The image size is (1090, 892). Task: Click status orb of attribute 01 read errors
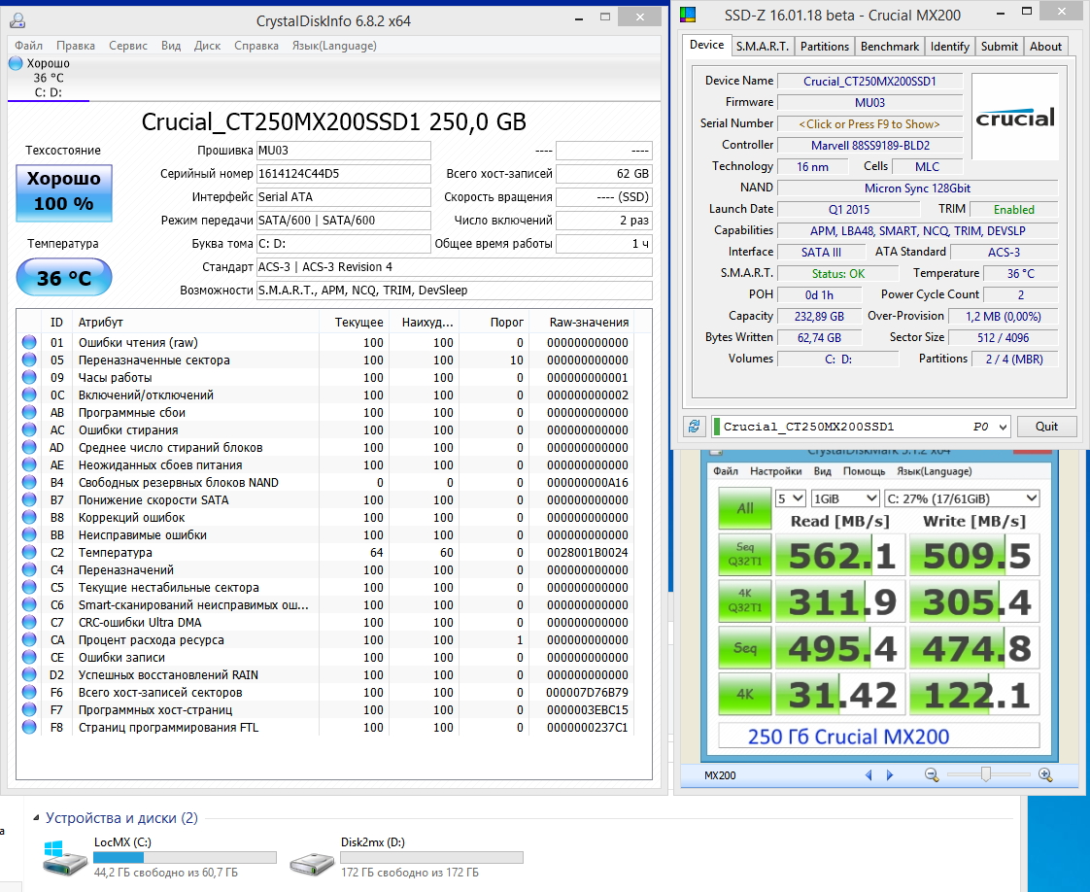click(x=29, y=342)
